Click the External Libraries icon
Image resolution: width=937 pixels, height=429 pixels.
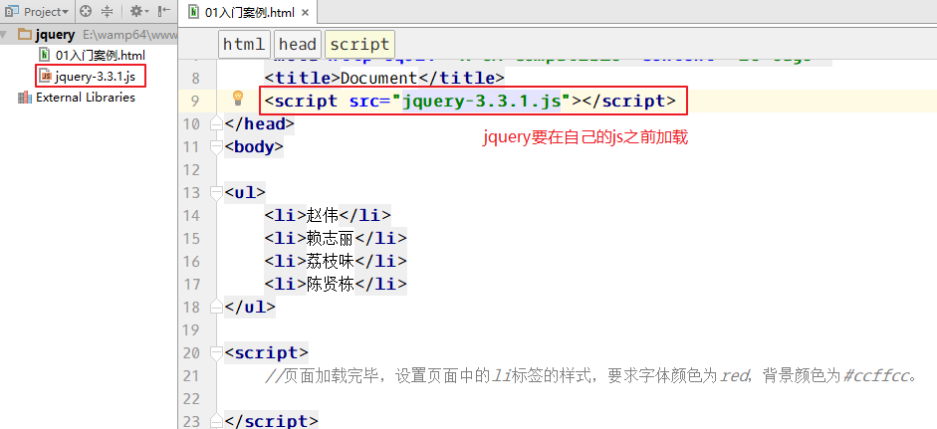(x=25, y=98)
